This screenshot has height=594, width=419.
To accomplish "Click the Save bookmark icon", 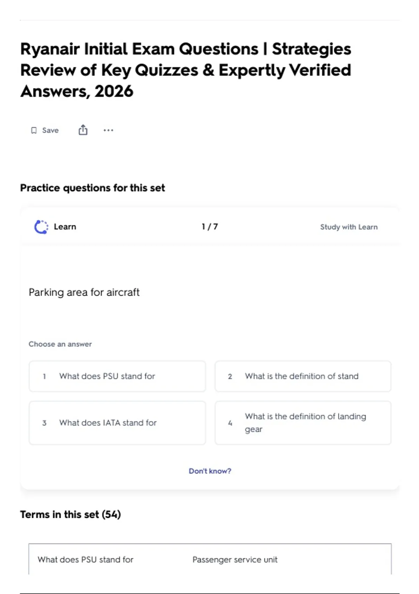I will click(34, 130).
